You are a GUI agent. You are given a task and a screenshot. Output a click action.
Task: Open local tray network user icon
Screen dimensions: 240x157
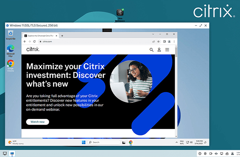click(232, 154)
